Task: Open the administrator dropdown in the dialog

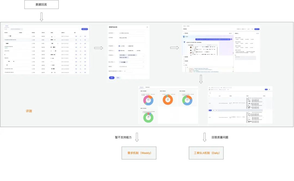Action: pos(132,67)
